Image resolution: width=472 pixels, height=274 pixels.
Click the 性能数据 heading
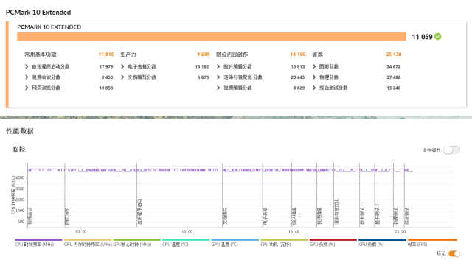[20, 131]
